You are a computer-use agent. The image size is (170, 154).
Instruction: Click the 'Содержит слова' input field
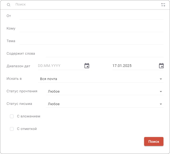coord(105,54)
